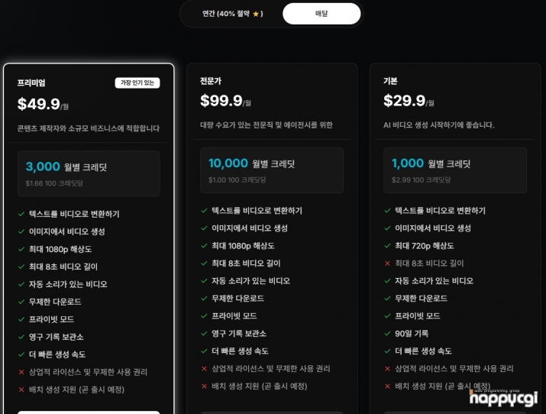Click the 1,000 월별 크레딧 box
Viewport: 546px width, 414px height.
tap(455, 170)
